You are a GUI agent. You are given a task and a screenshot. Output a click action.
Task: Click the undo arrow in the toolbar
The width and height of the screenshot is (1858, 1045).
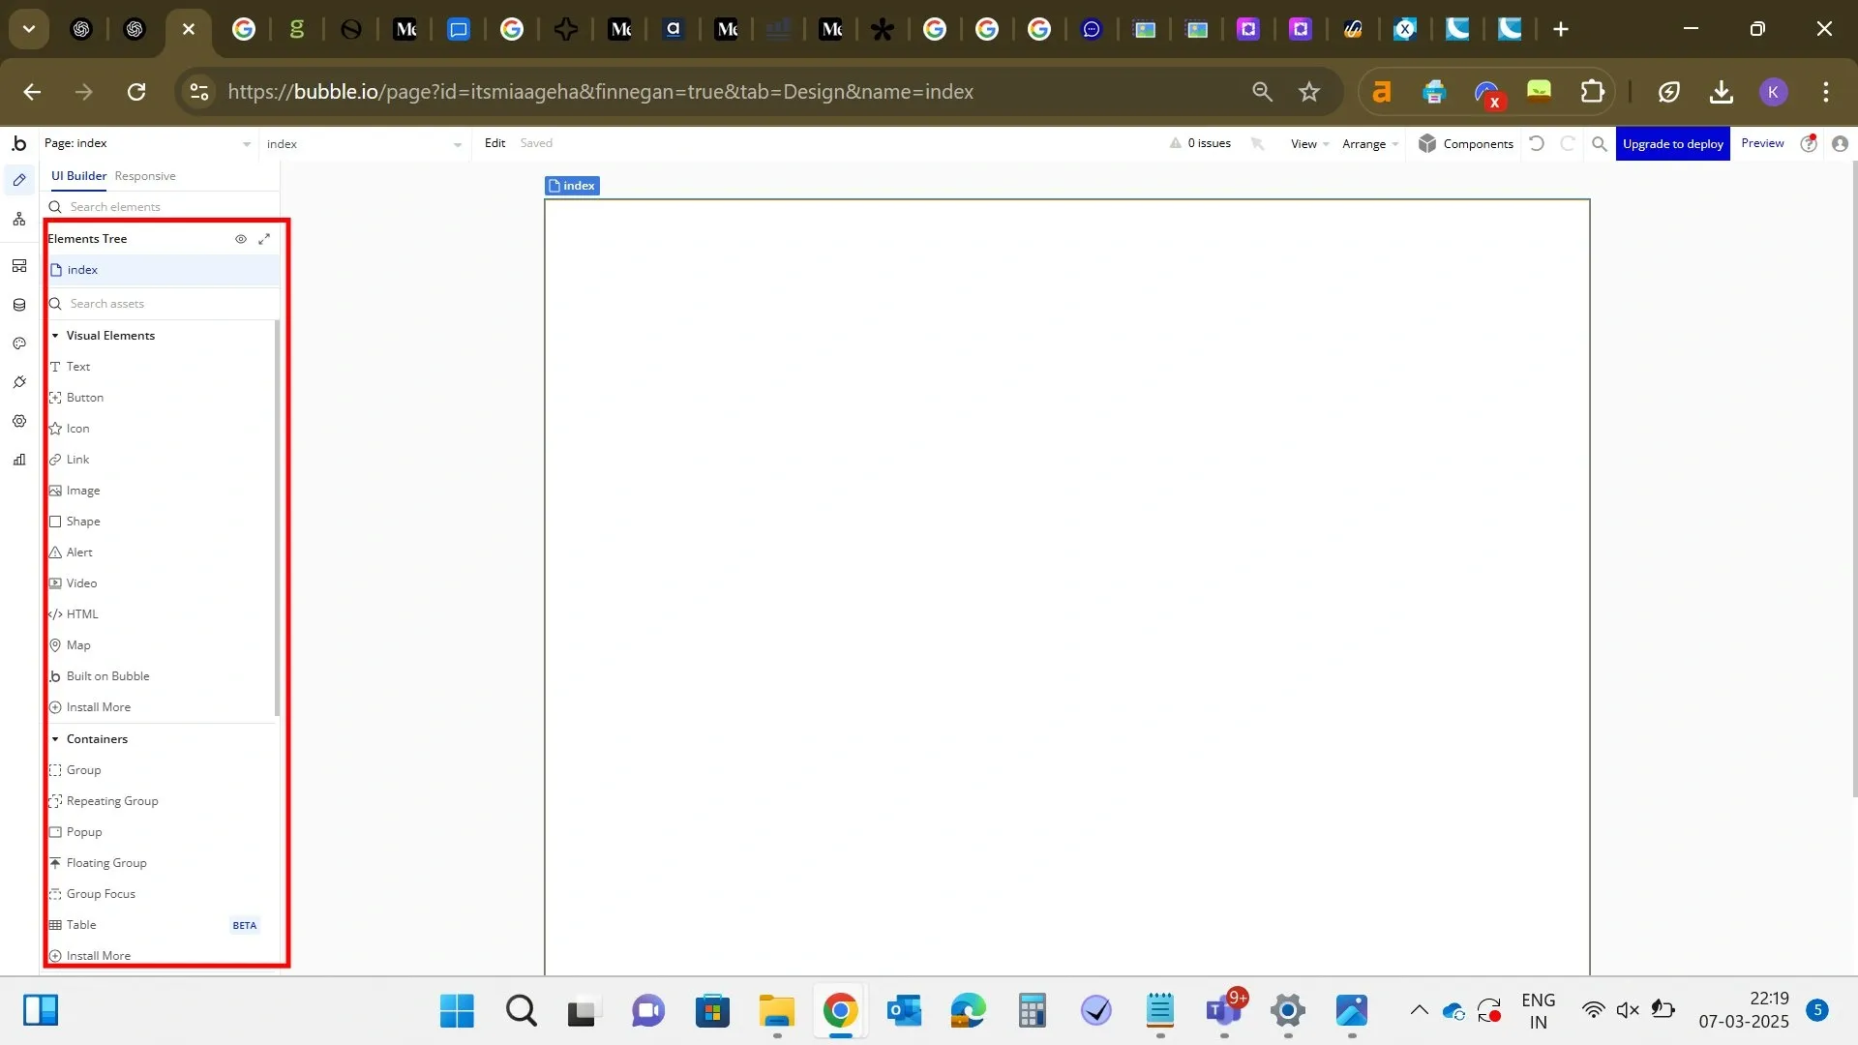[x=1538, y=143]
